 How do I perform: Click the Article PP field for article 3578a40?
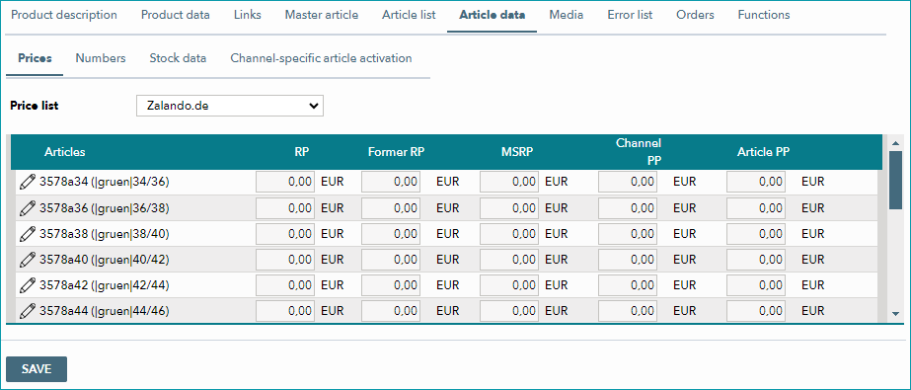(756, 260)
